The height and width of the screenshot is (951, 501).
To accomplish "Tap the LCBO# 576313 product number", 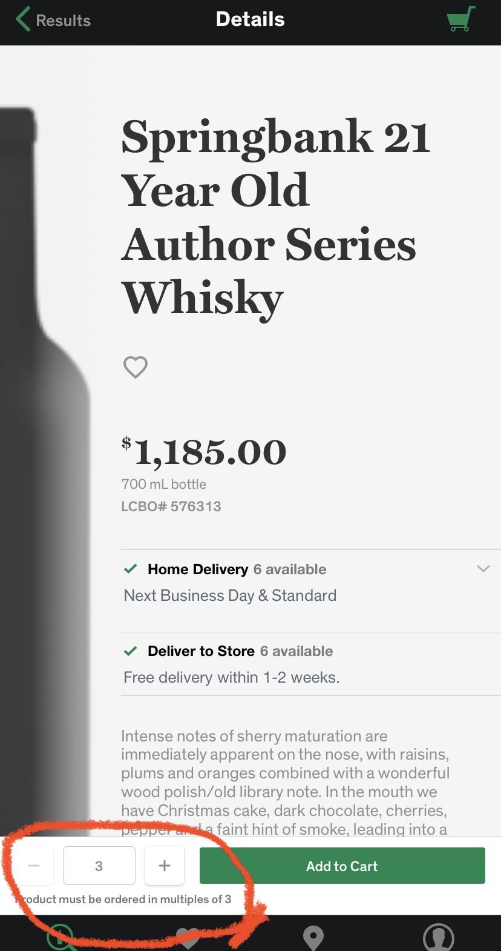I will (x=171, y=506).
